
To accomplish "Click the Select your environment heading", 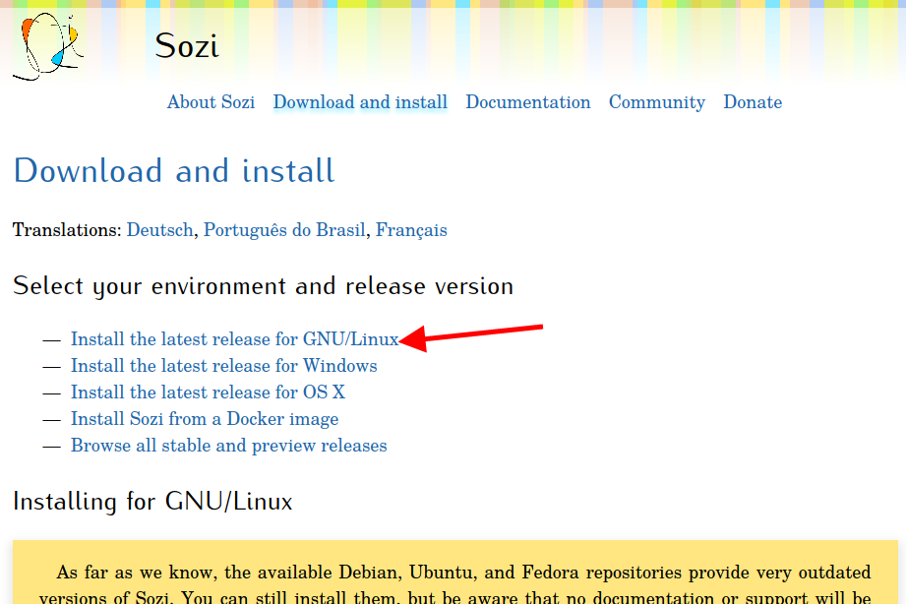I will pos(263,286).
